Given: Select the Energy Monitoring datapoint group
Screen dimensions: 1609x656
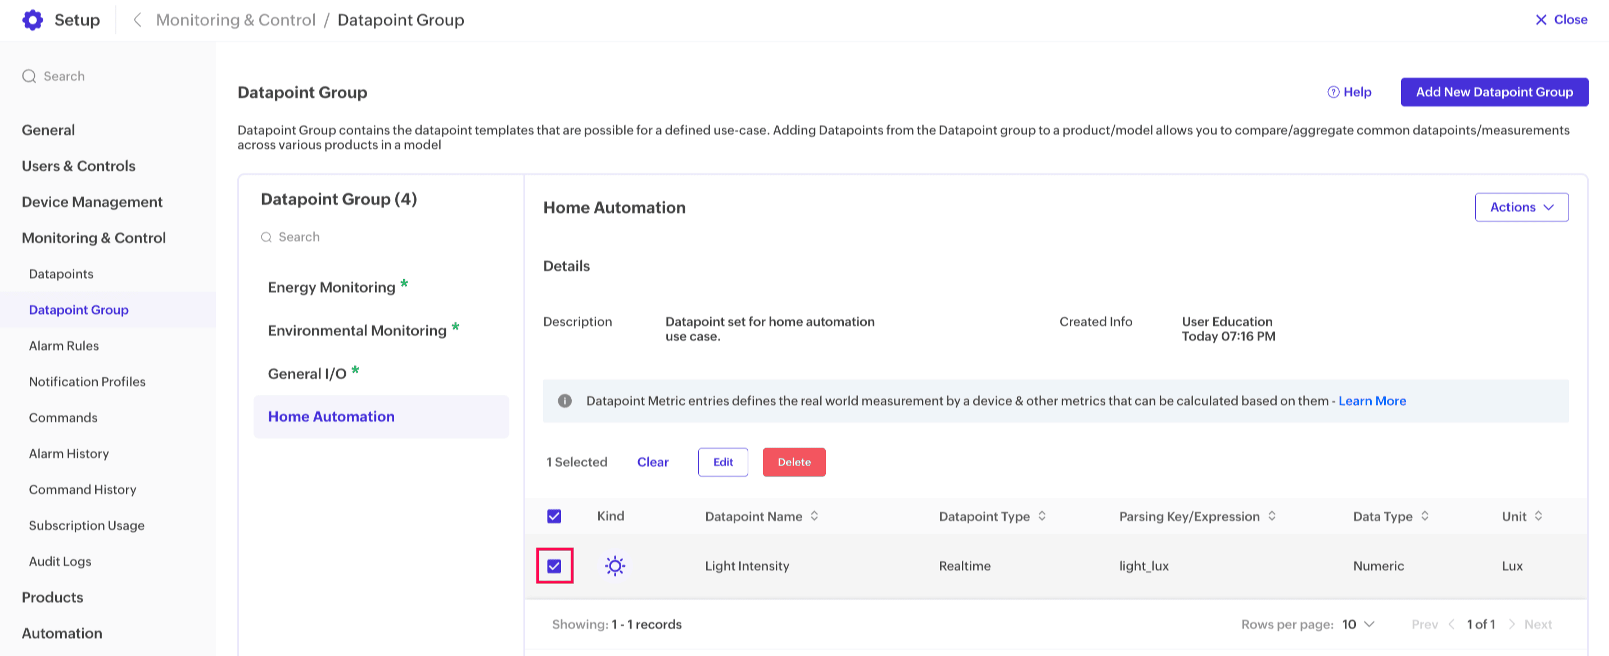Looking at the screenshot, I should tap(332, 287).
